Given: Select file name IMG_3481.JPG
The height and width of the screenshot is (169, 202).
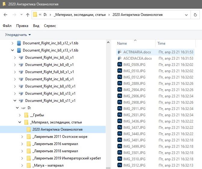Looking at the screenshot, I should click(134, 140).
